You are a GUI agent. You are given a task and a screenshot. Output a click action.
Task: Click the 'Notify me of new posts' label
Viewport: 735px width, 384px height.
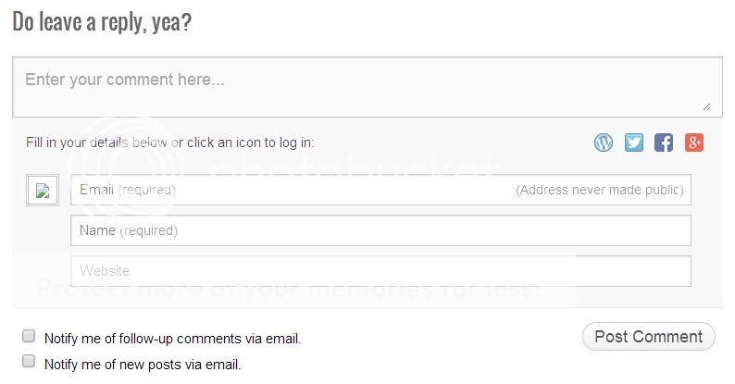coord(143,365)
